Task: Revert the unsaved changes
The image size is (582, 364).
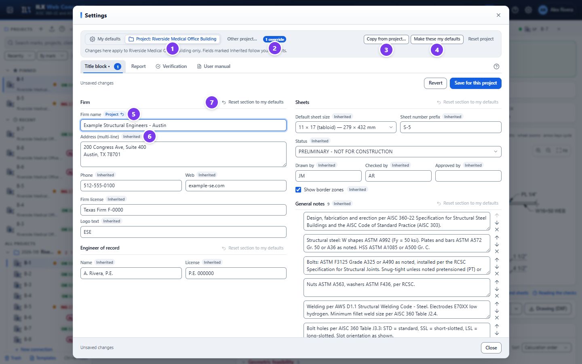Action: [x=435, y=83]
